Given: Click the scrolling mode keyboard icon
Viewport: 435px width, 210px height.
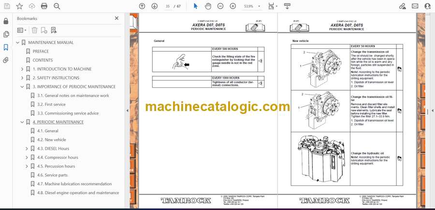Looking at the screenshot, I should click(x=287, y=6).
